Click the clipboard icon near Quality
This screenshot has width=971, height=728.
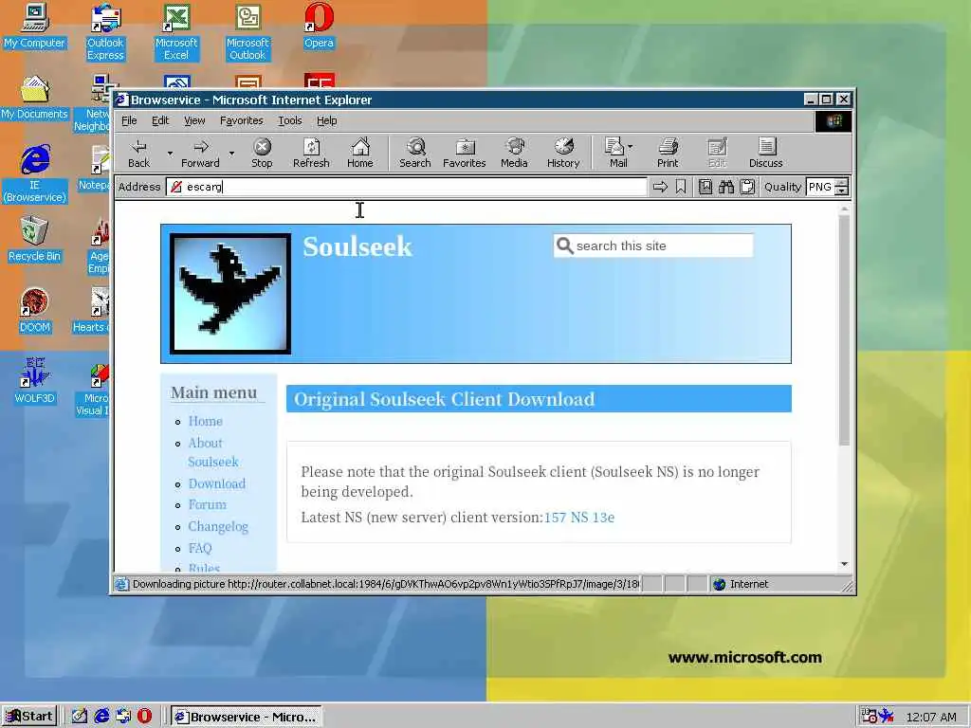coord(747,187)
